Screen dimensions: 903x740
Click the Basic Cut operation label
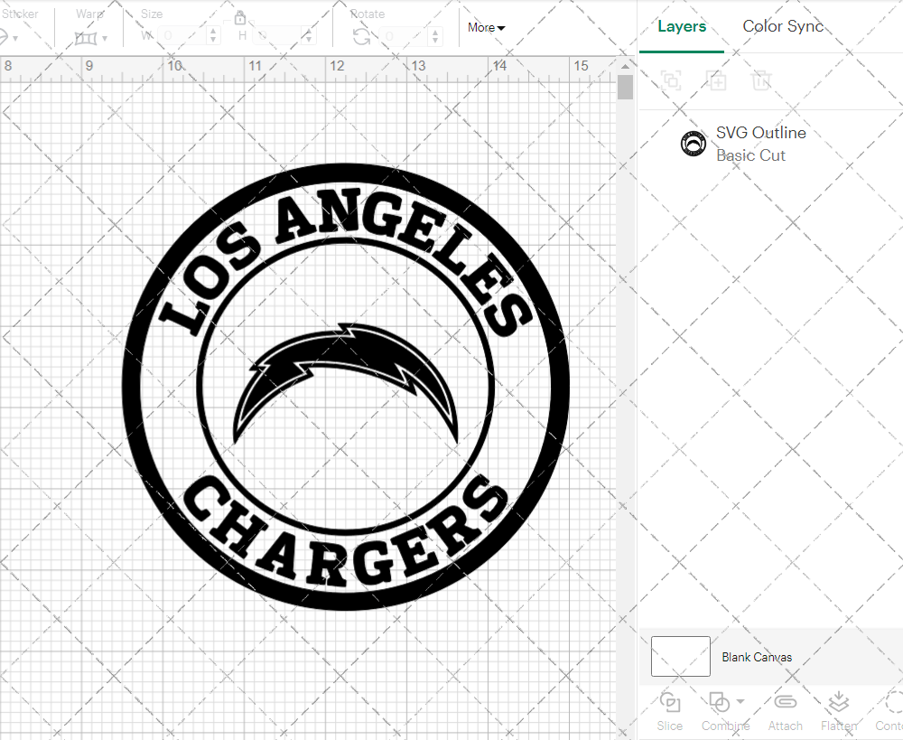point(750,155)
